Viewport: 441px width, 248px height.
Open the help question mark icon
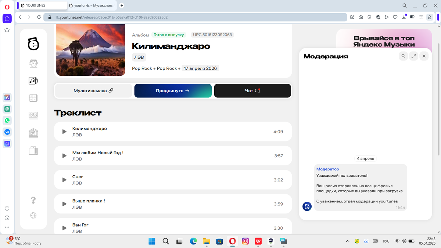point(33,200)
